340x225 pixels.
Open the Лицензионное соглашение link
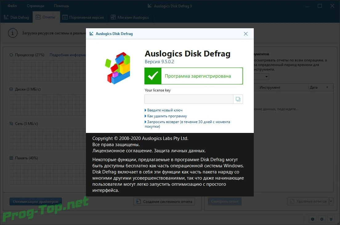pos(123,151)
